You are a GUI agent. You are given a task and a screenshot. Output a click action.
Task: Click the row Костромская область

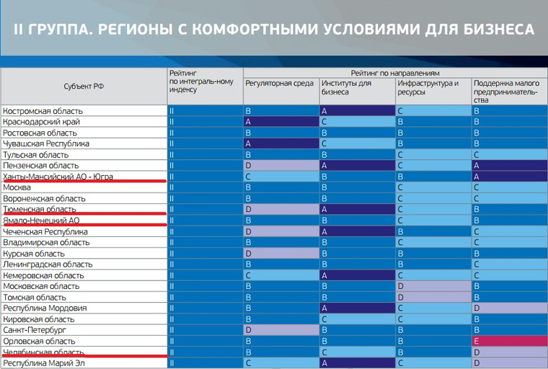(x=274, y=111)
